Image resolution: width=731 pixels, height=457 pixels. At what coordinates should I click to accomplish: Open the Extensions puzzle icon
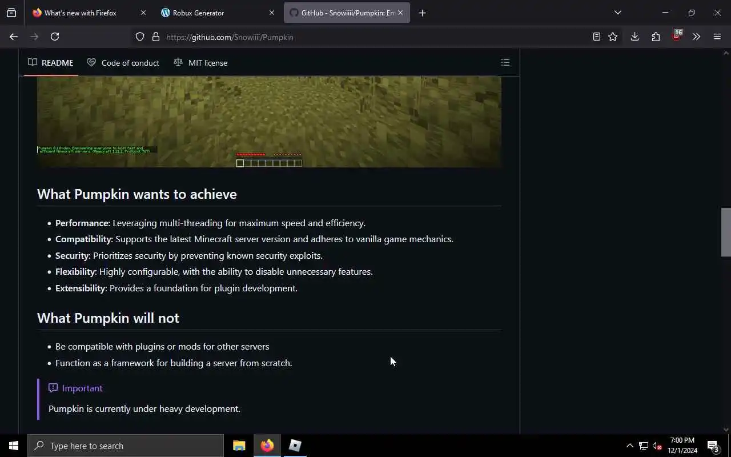click(656, 37)
